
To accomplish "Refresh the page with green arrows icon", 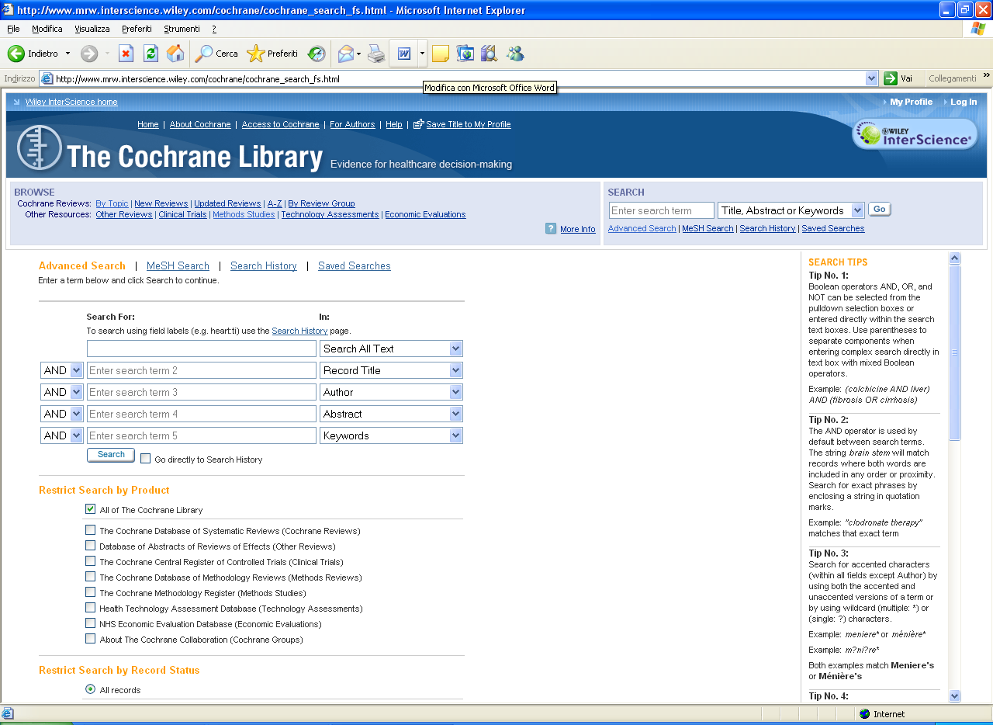I will point(151,54).
